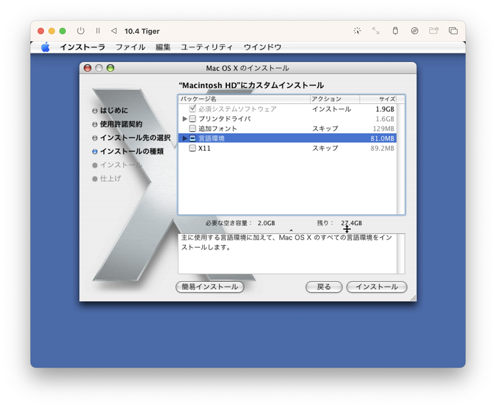The width and height of the screenshot is (496, 408).
Task: Zoom the installer window with green button
Action: point(110,68)
